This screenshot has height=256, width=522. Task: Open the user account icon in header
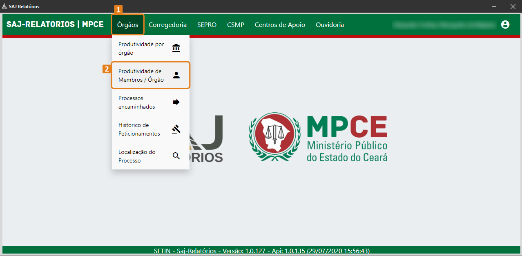(x=505, y=24)
